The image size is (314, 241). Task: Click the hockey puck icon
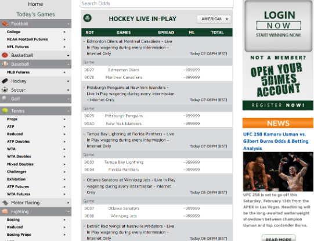point(5,81)
